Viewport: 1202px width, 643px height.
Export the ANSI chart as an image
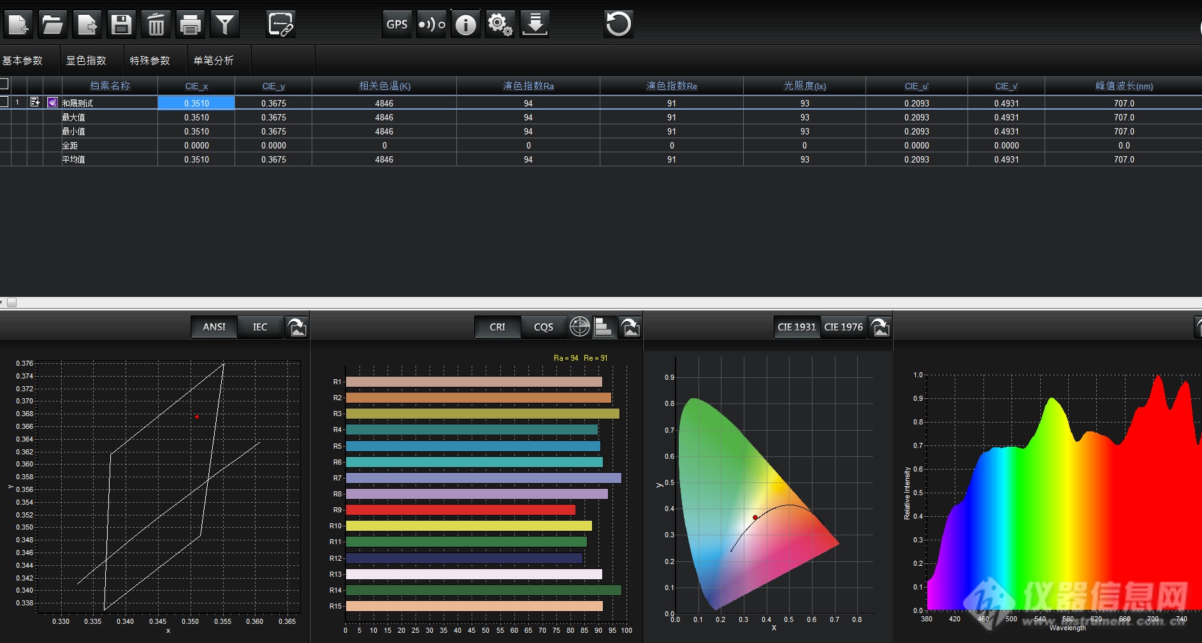(297, 327)
